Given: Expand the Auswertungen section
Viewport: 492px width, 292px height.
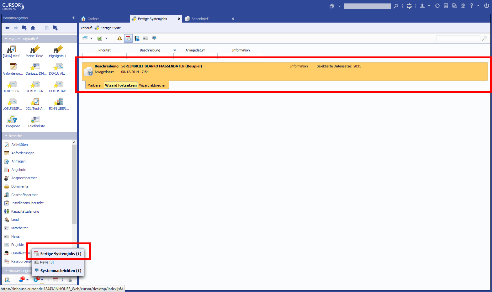Looking at the screenshot, I should [x=6, y=270].
